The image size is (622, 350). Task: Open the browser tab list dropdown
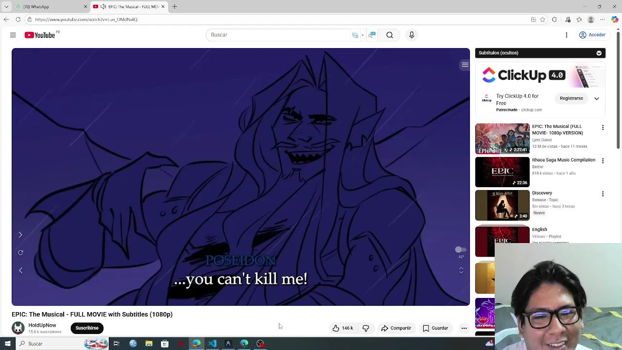pos(6,7)
